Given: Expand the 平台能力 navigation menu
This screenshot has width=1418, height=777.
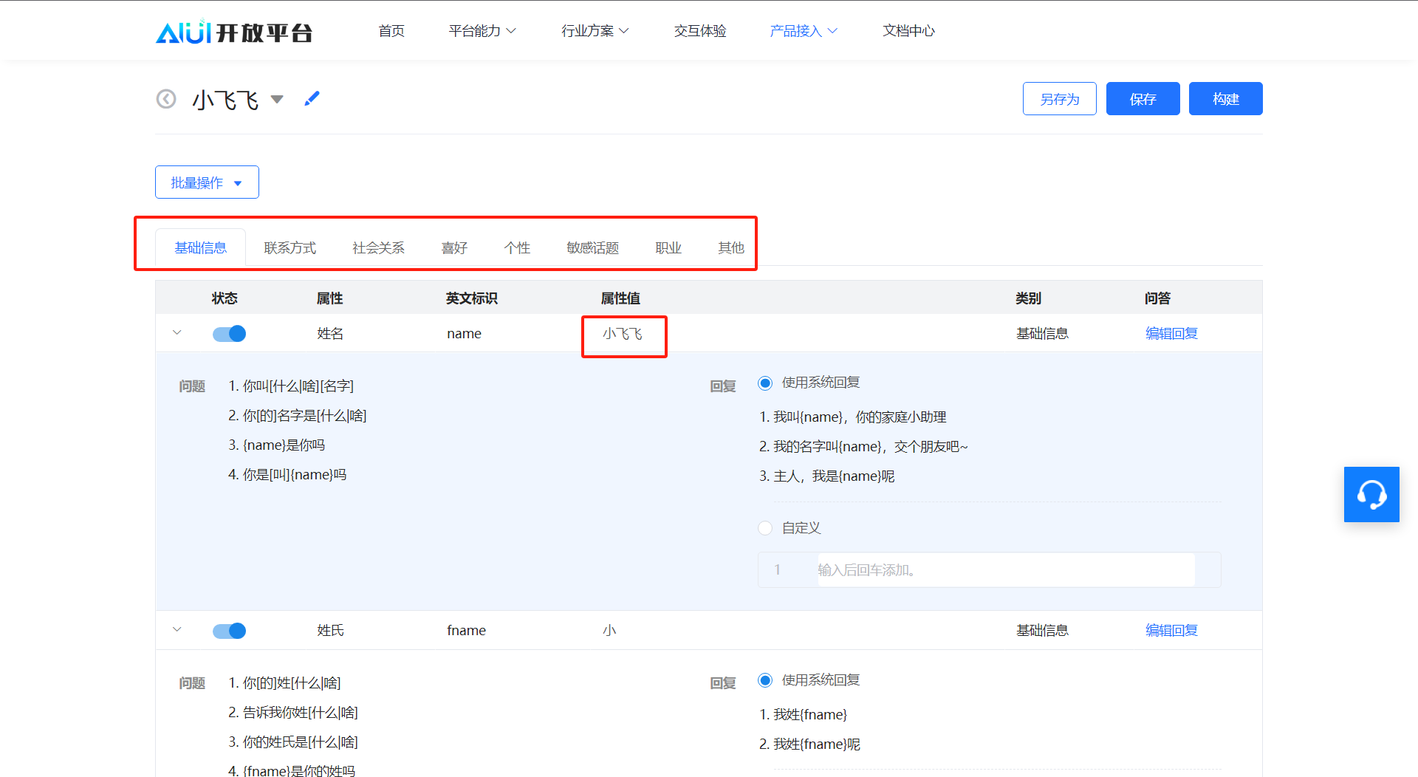Looking at the screenshot, I should (482, 31).
